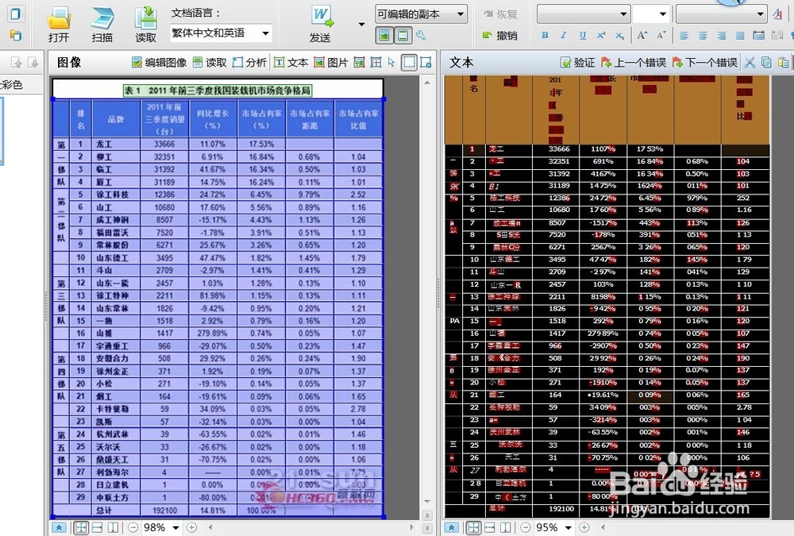This screenshot has width=794, height=536.
Task: Toggle superscript formatting
Action: [x=601, y=35]
